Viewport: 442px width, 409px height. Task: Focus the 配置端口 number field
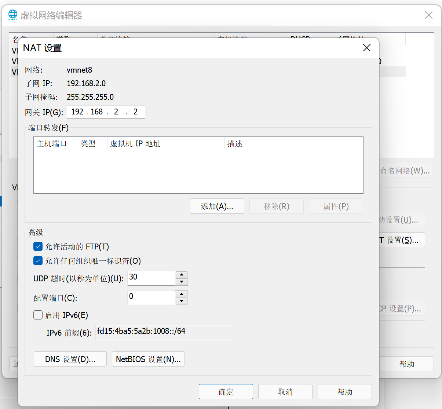point(151,297)
